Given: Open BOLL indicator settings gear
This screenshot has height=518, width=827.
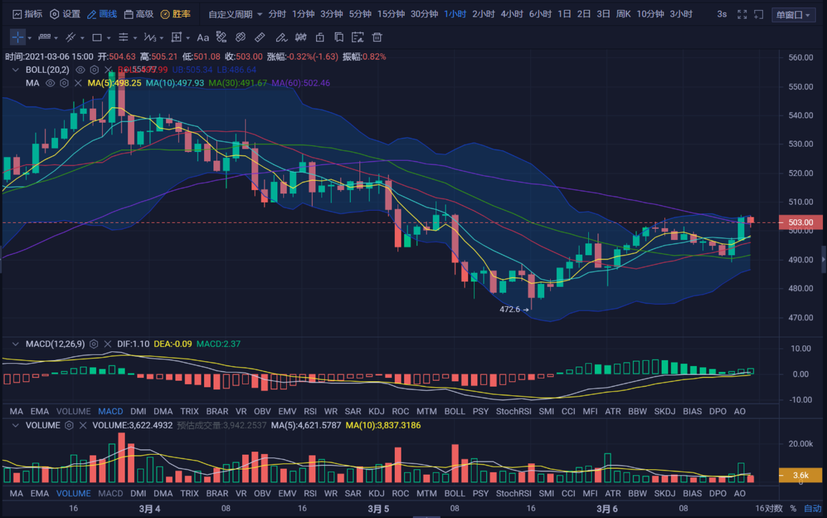Looking at the screenshot, I should (94, 69).
